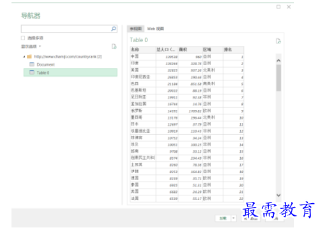Click the folder icon of the chamiji.com source
Screen dimensions: 320x230
coord(29,56)
